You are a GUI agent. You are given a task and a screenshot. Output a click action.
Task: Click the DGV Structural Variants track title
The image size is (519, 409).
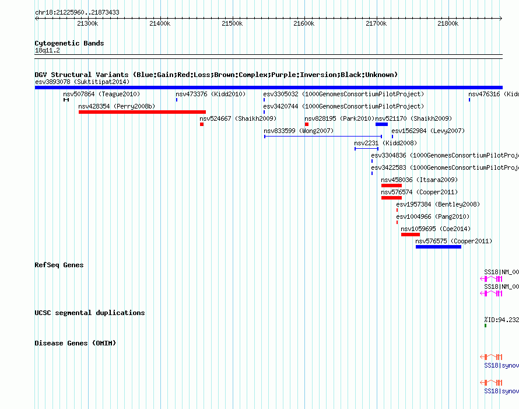point(216,75)
